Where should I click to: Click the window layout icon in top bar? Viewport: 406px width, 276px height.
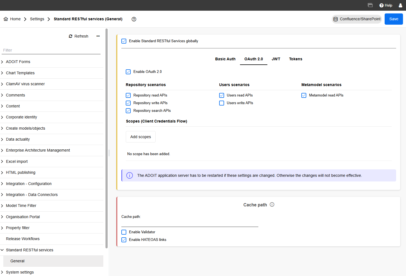pos(370,5)
